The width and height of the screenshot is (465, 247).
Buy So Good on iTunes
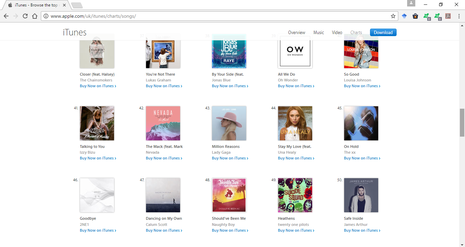tap(362, 86)
